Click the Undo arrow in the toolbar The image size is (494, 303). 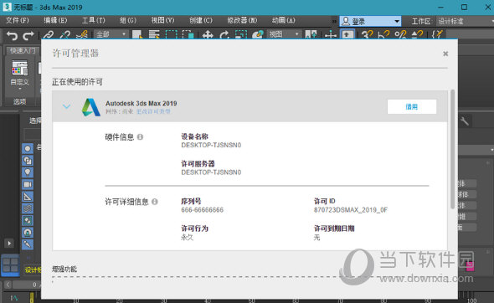12,35
